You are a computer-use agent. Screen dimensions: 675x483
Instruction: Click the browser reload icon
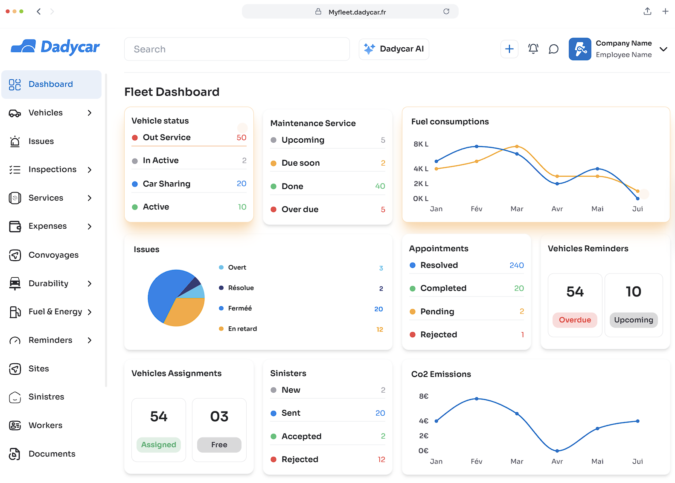[x=446, y=11]
